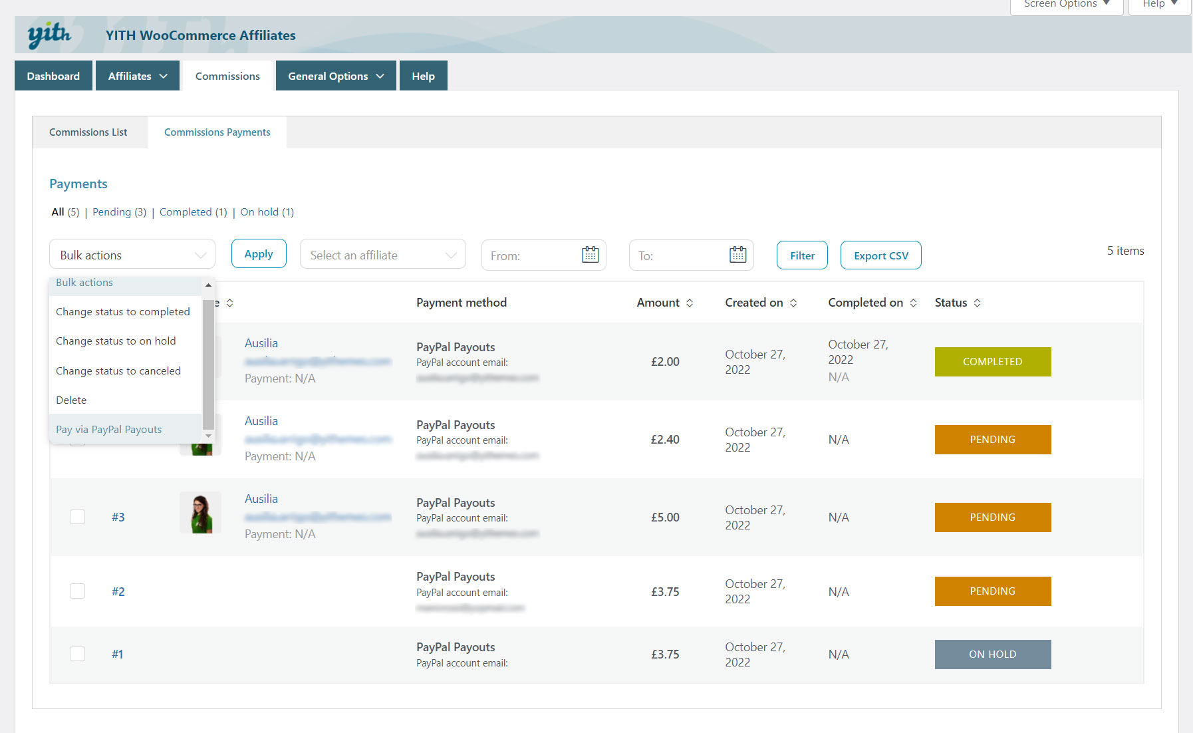
Task: Sort by Amount column arrows
Action: [690, 303]
